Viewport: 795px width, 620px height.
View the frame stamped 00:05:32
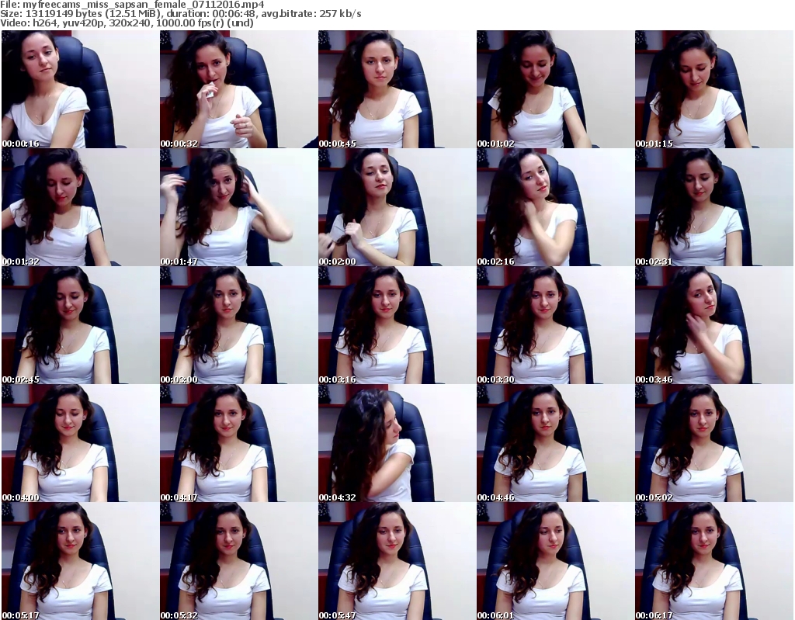[x=239, y=561]
